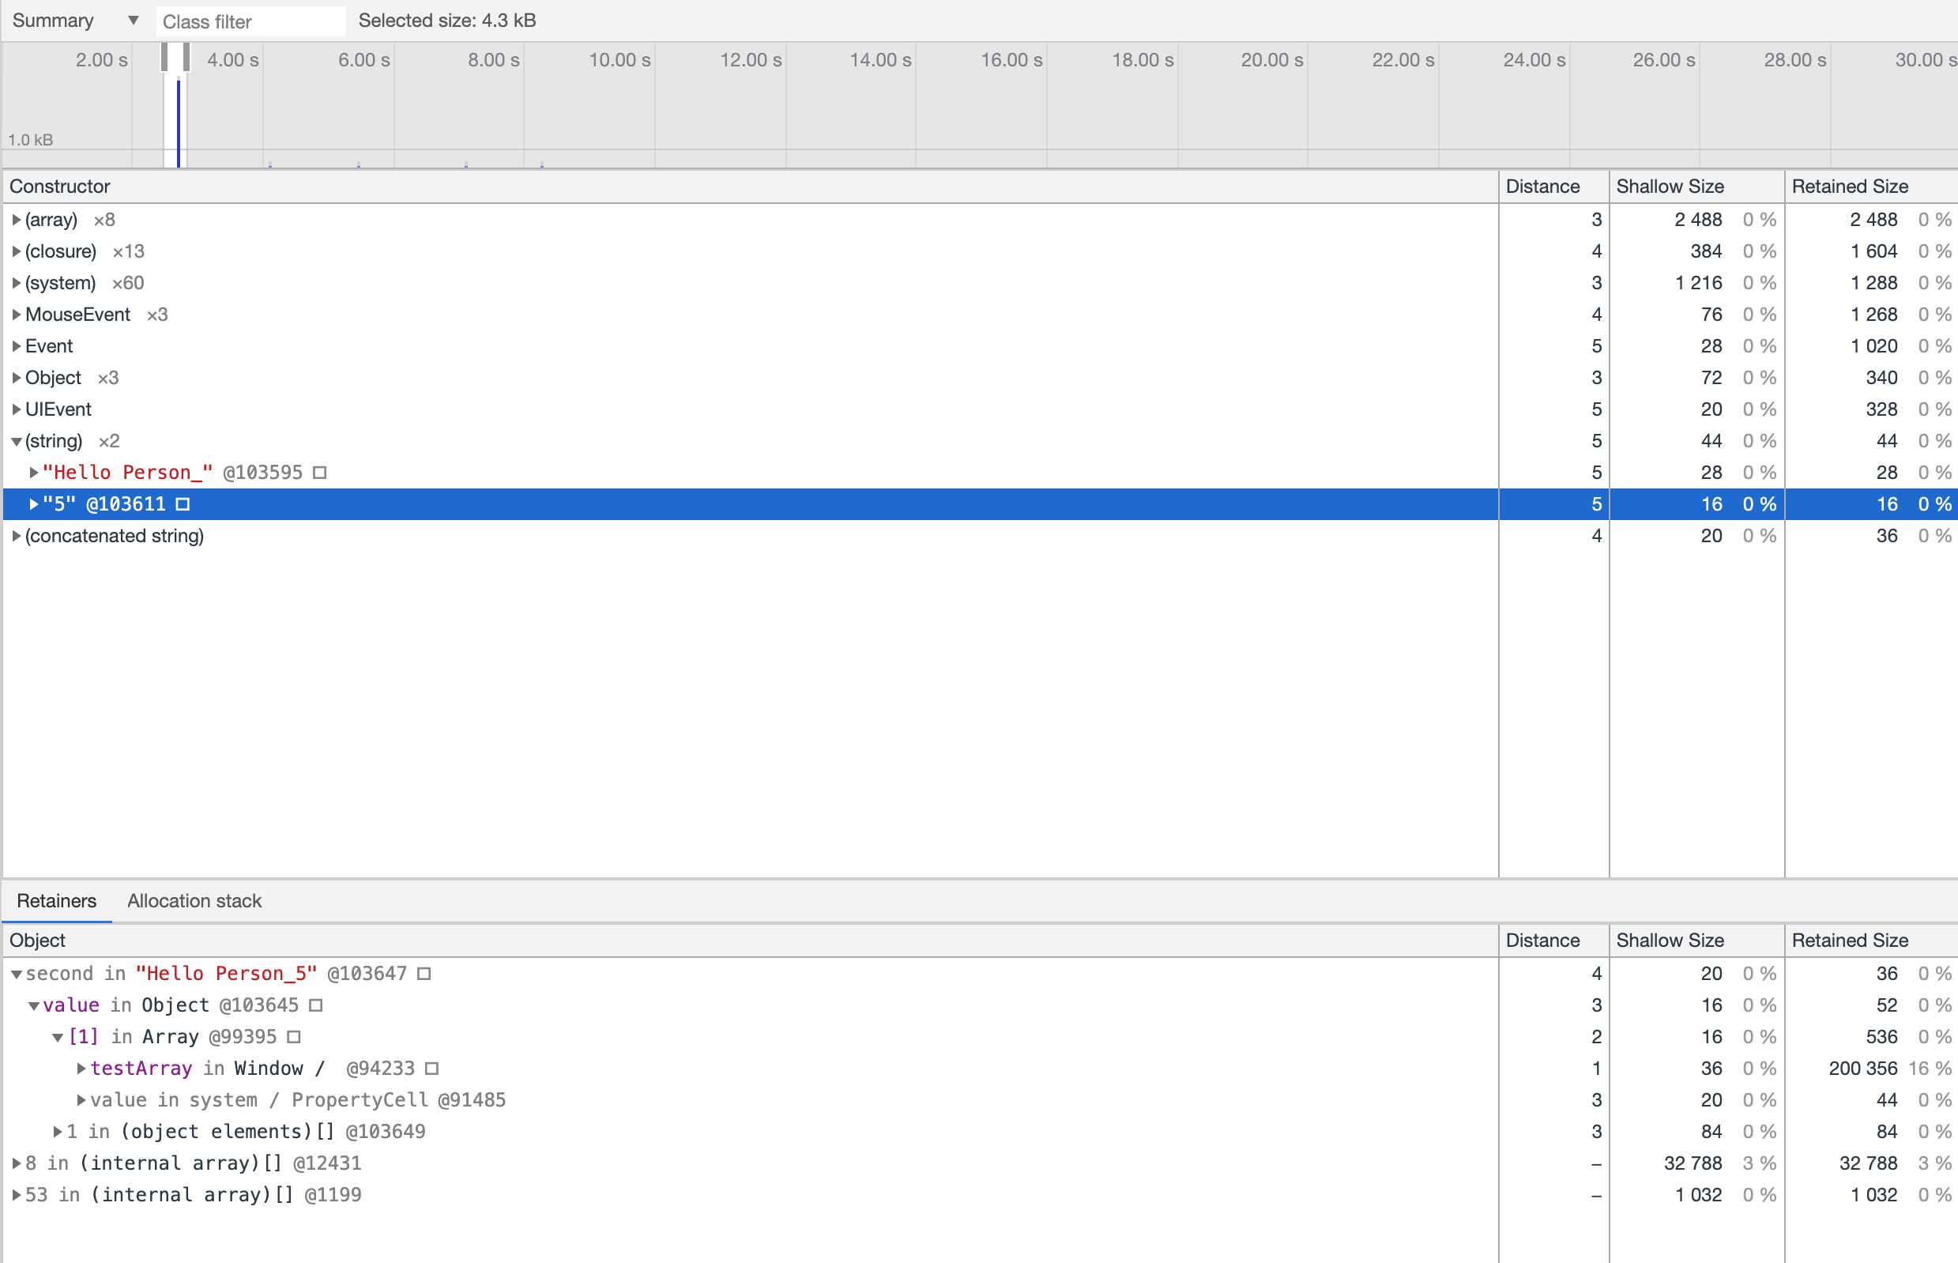Sort by the Shallow Size column header
The image size is (1958, 1263).
[x=1670, y=187]
